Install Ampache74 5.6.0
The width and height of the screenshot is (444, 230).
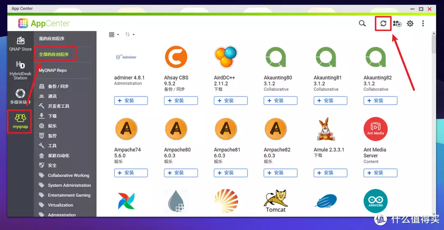point(131,172)
